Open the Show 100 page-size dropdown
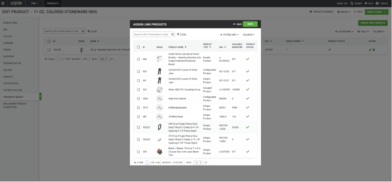The width and height of the screenshot is (392, 182). 103,59
